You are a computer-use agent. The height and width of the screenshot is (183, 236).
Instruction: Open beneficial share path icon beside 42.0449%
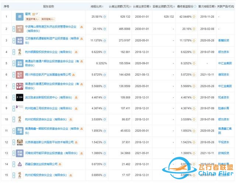click(194, 17)
